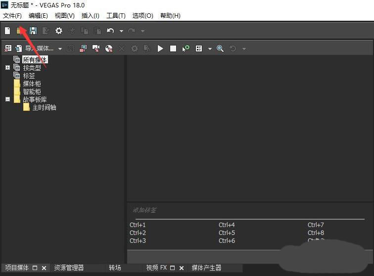The image size is (374, 276).
Task: Open the Import Media dropdown arrow
Action: click(x=60, y=49)
